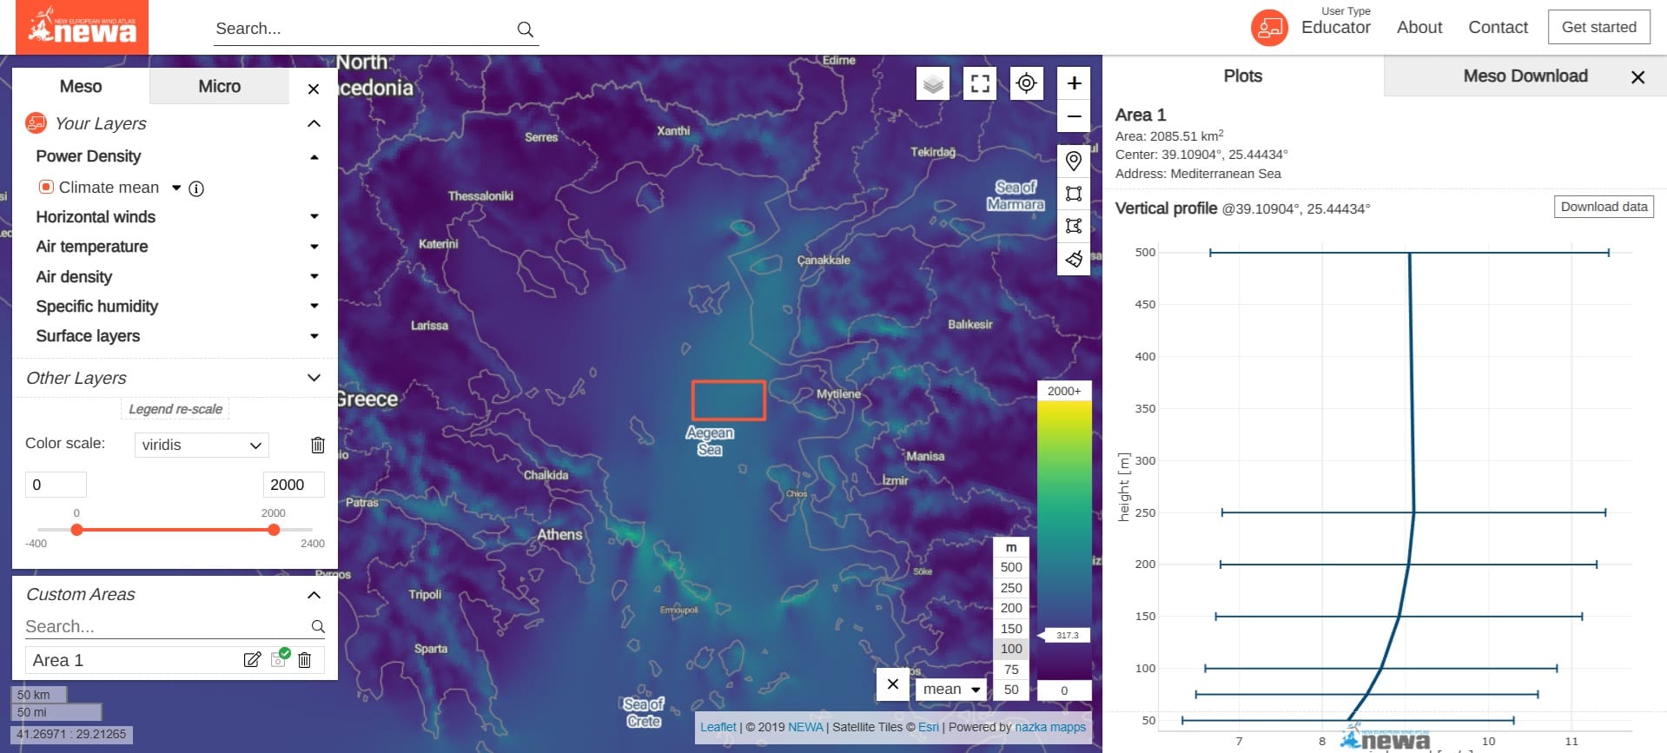Select the draw rectangle area tool

click(1074, 194)
